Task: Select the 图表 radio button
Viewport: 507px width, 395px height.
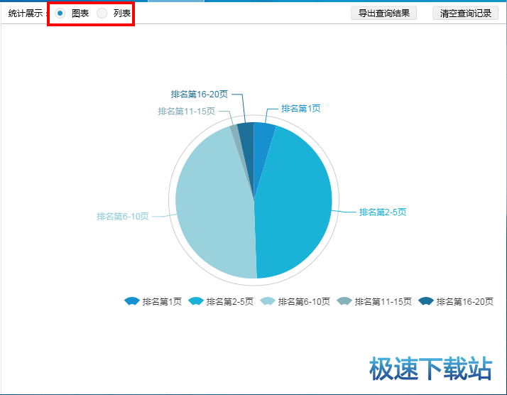Action: (60, 13)
